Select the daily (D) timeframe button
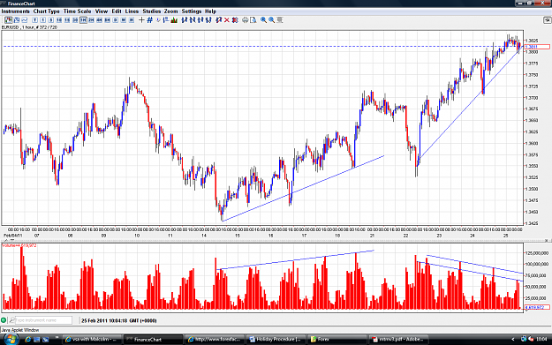This screenshot has width=552, height=345. [116, 20]
